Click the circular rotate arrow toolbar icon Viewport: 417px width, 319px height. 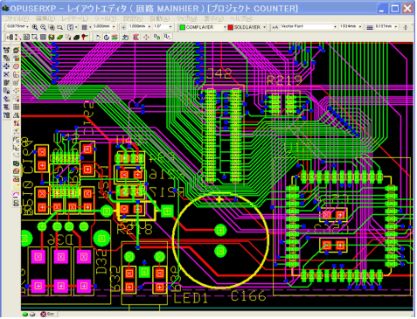click(x=107, y=38)
